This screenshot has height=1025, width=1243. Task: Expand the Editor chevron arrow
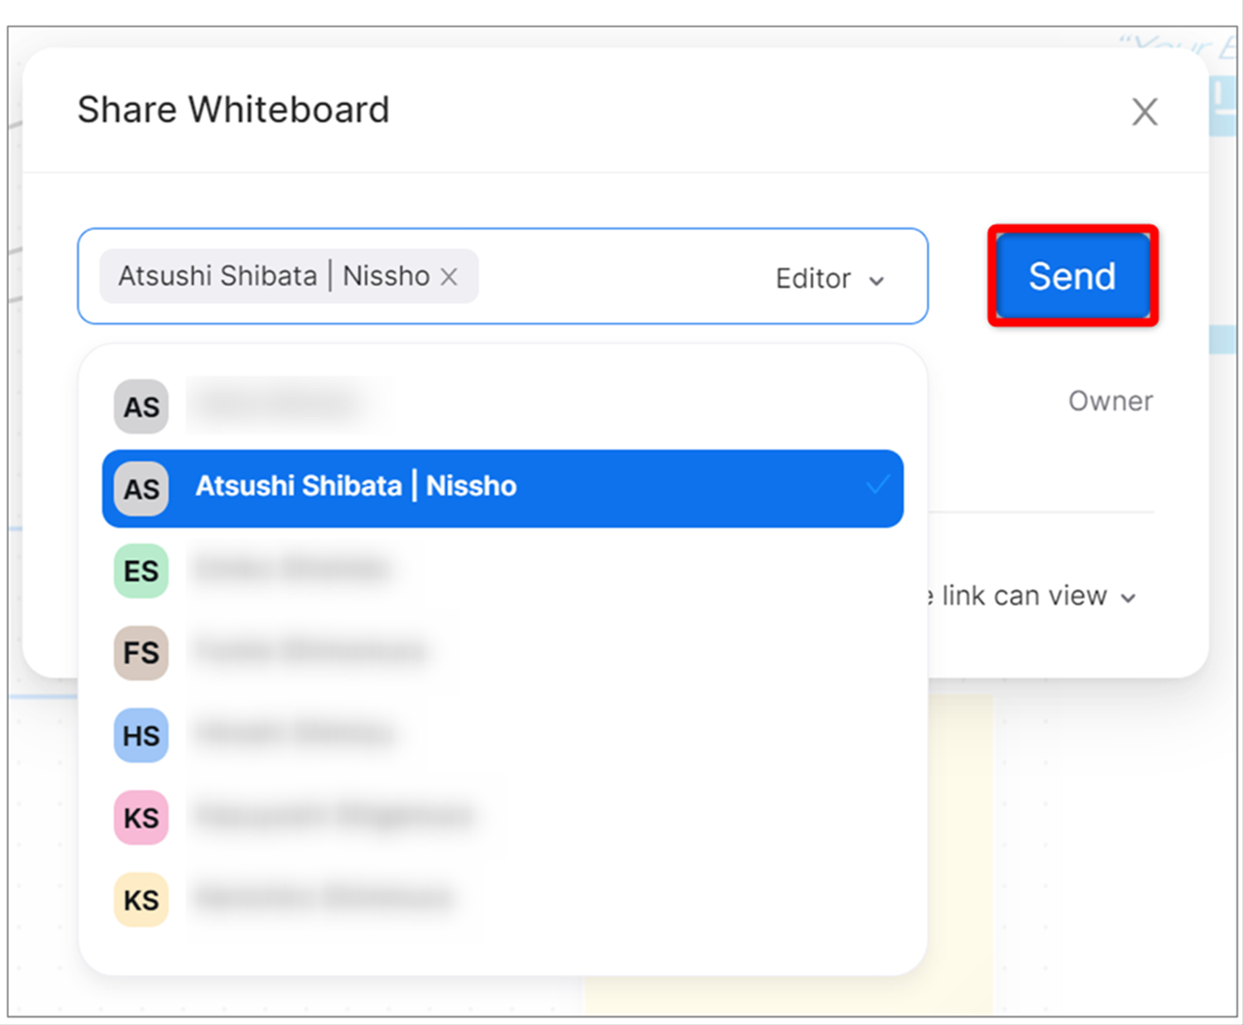[876, 281]
